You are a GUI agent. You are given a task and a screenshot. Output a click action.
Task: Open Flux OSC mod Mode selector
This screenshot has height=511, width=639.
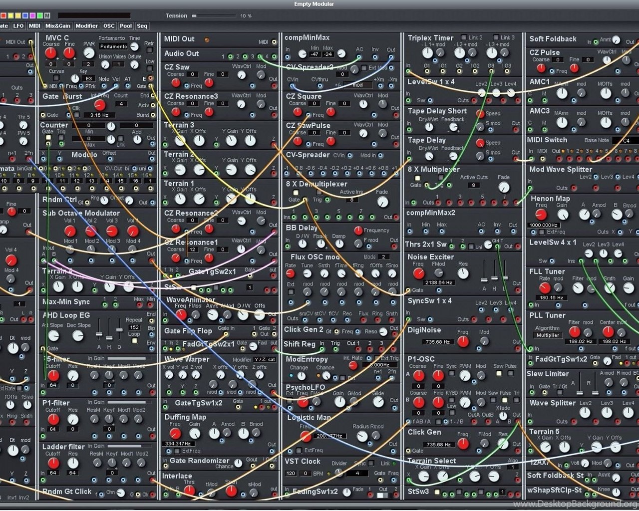[383, 256]
